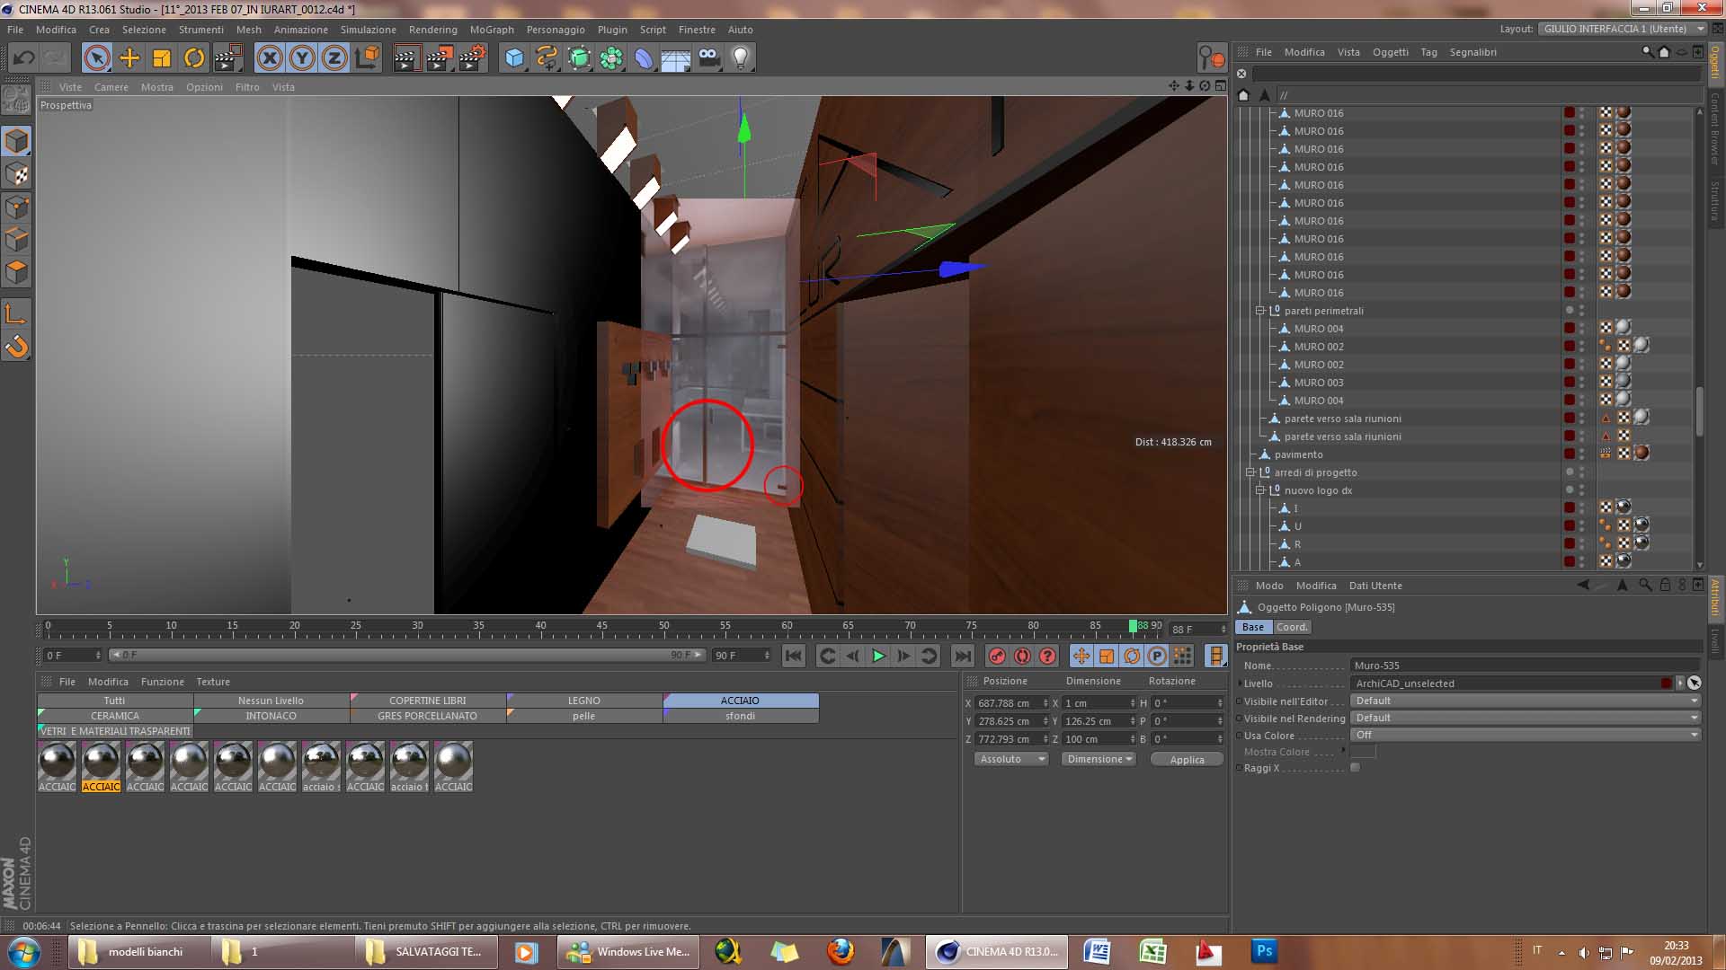Switch to the Coord. tab

(x=1291, y=627)
